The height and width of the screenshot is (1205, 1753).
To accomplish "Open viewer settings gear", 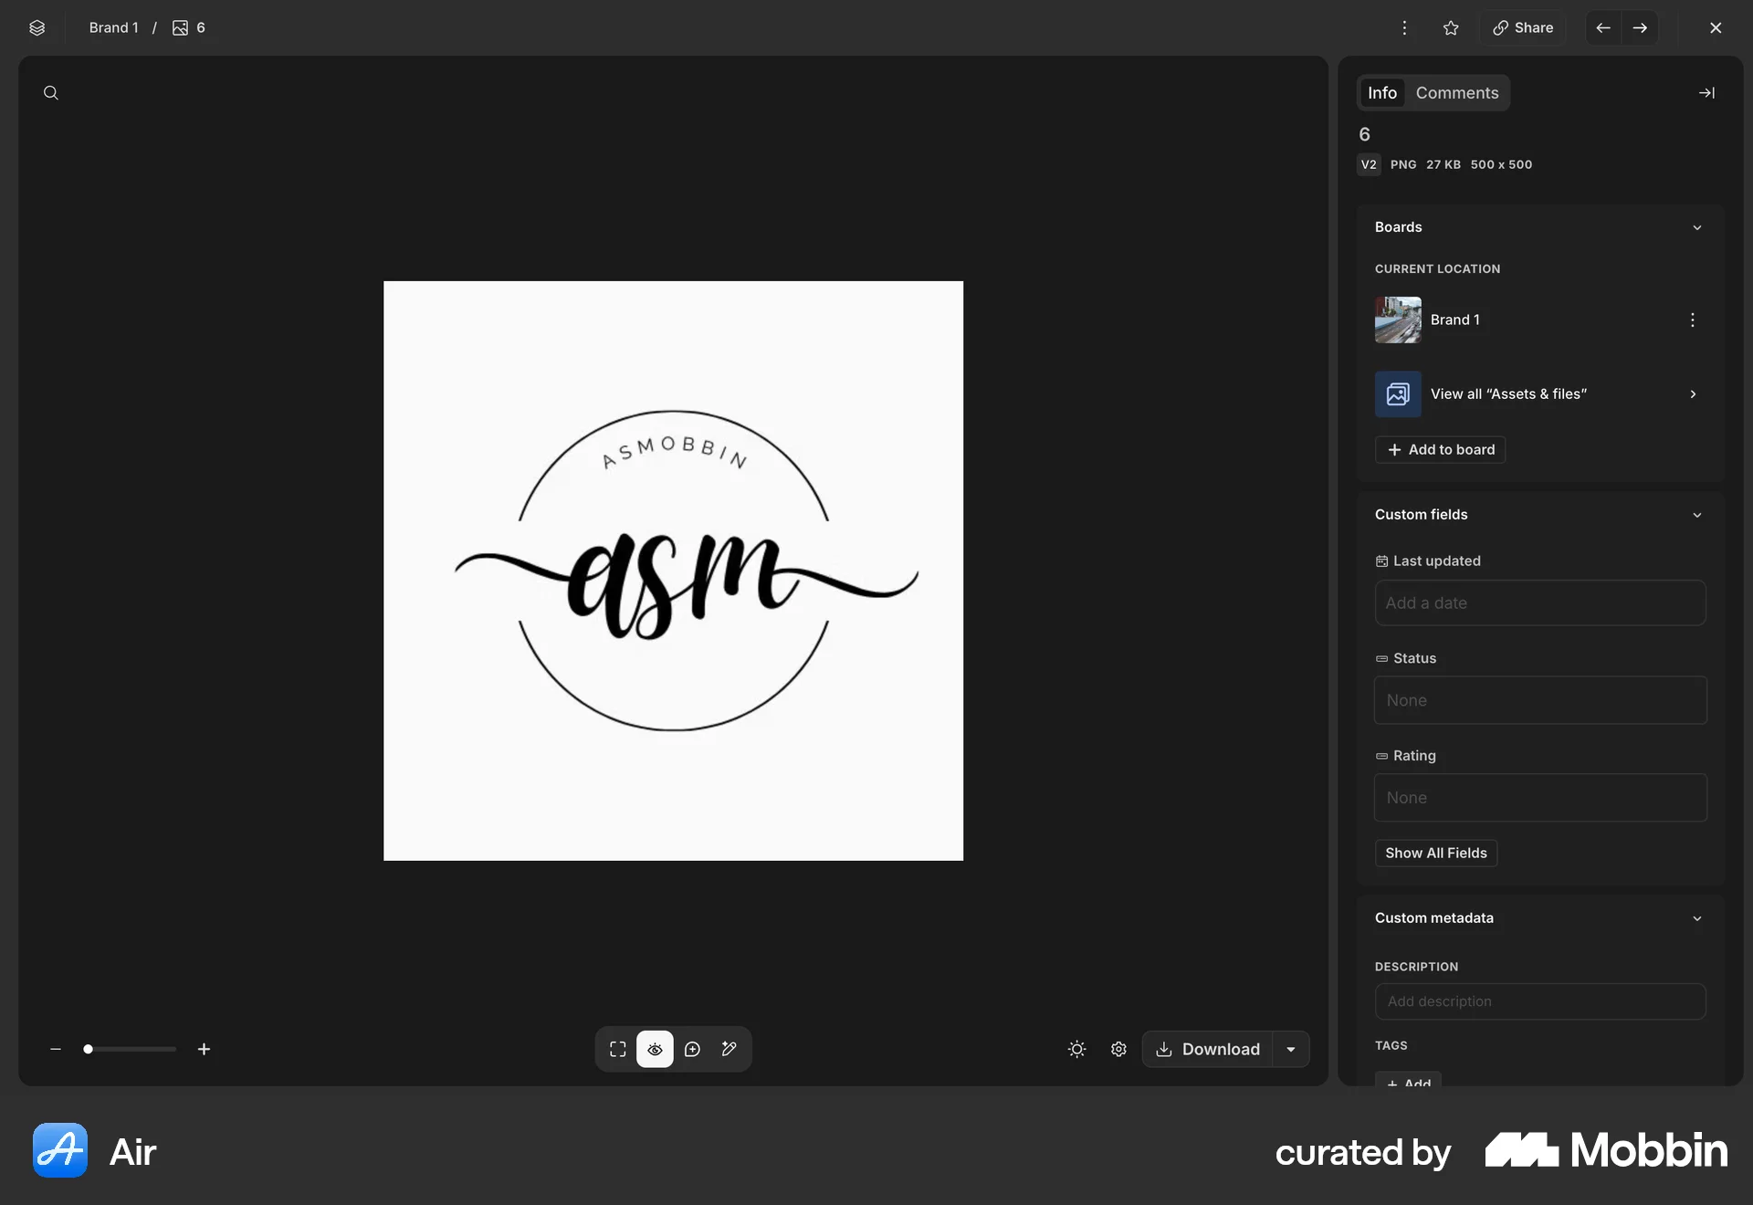I will point(1118,1049).
